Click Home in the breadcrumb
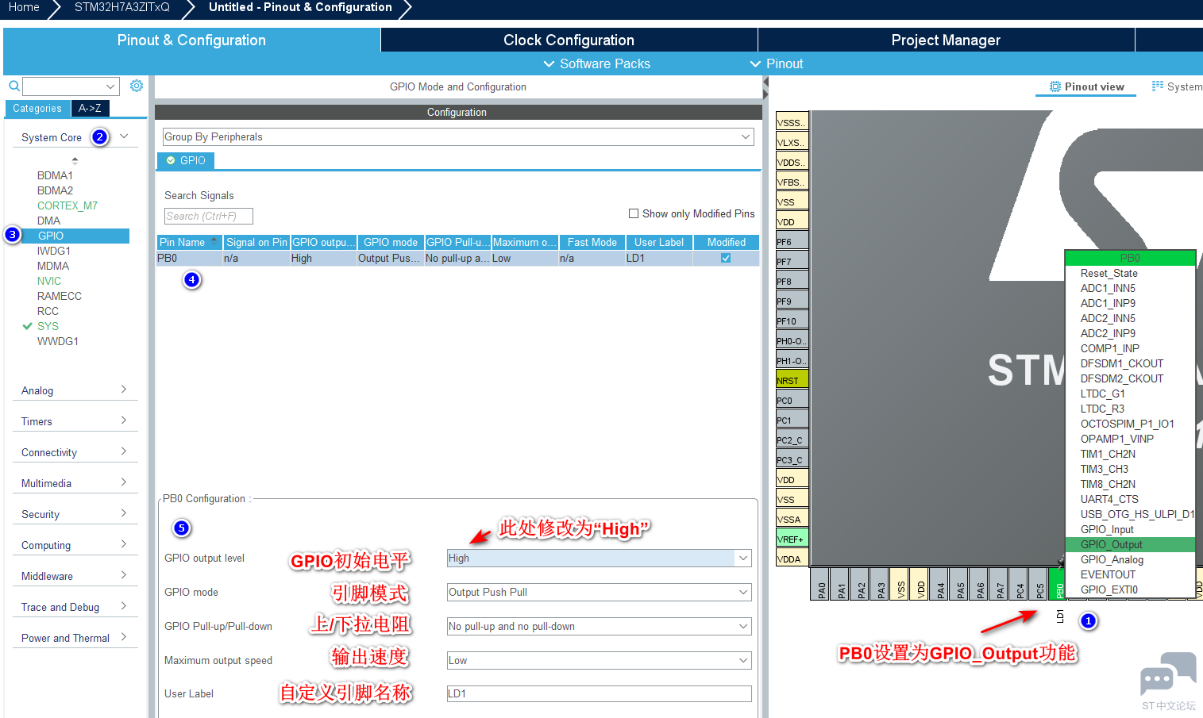Viewport: 1203px width, 718px height. click(x=24, y=7)
